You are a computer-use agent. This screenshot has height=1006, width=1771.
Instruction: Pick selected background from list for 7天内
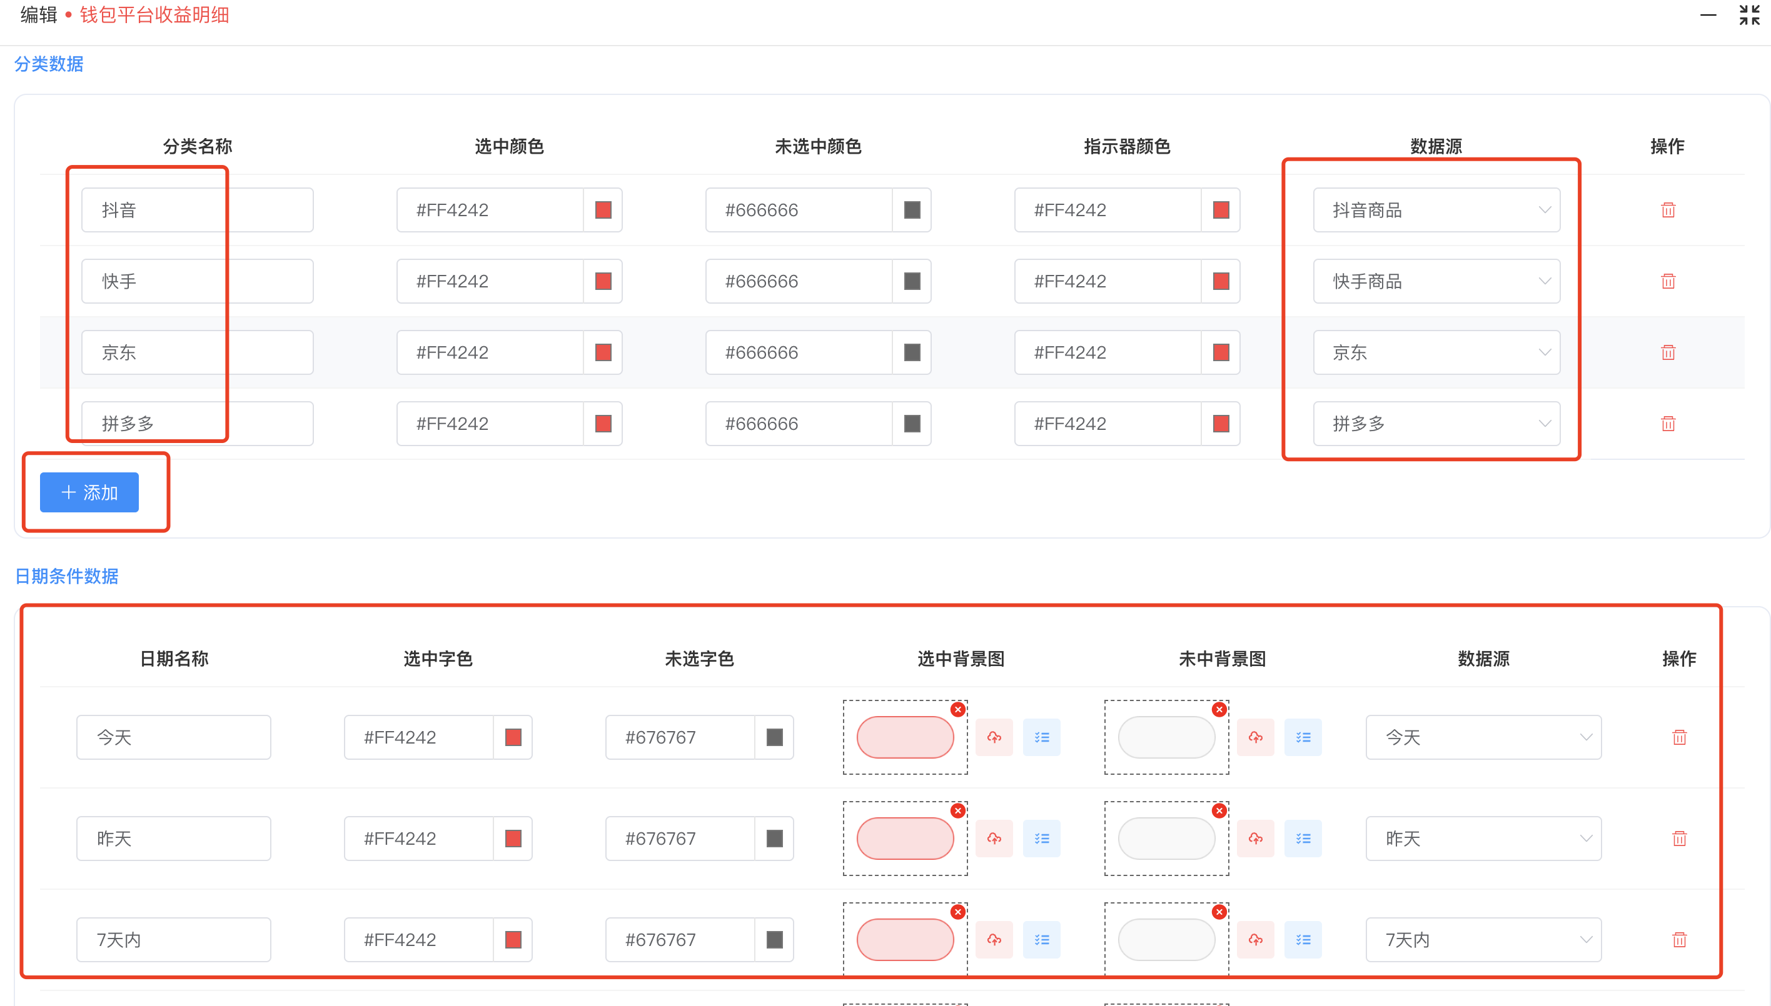point(1041,940)
